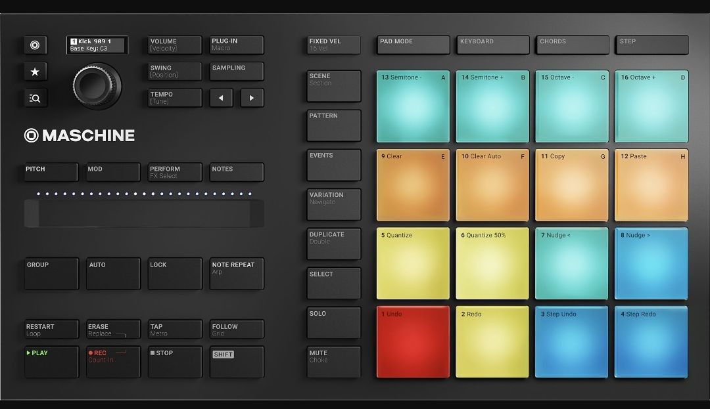This screenshot has width=710, height=409.
Task: Start playback with the PLAY button
Action: [x=51, y=362]
